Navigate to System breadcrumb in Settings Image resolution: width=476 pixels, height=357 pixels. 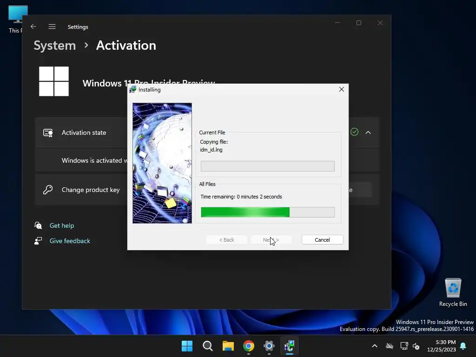(x=55, y=46)
